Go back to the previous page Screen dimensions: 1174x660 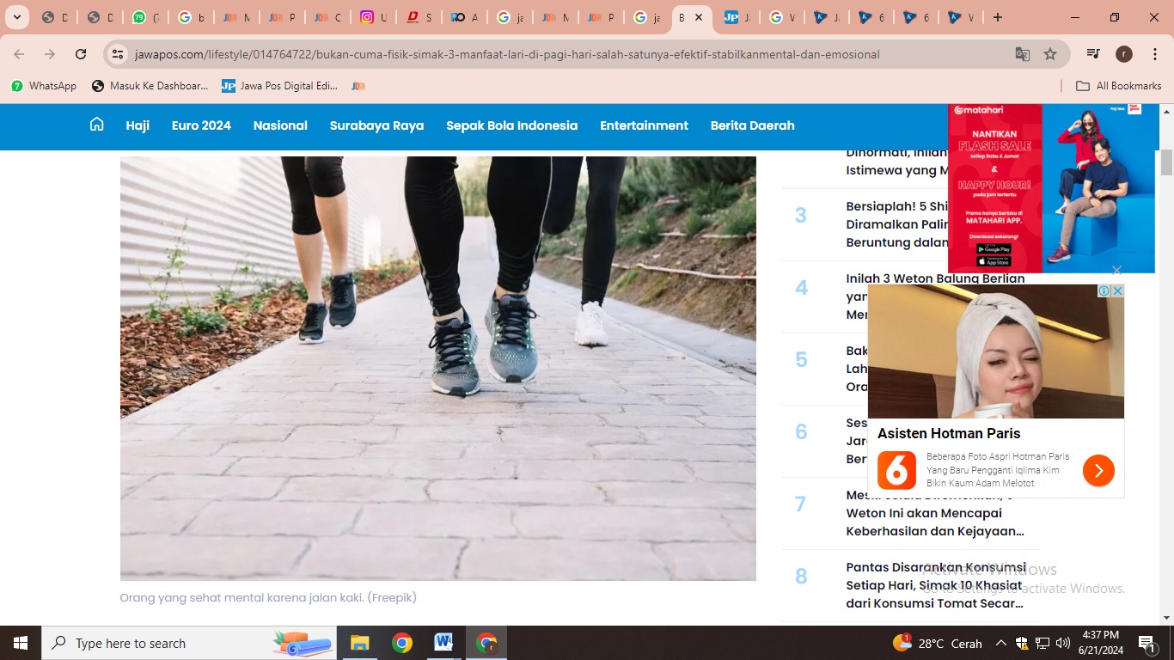pyautogui.click(x=19, y=54)
